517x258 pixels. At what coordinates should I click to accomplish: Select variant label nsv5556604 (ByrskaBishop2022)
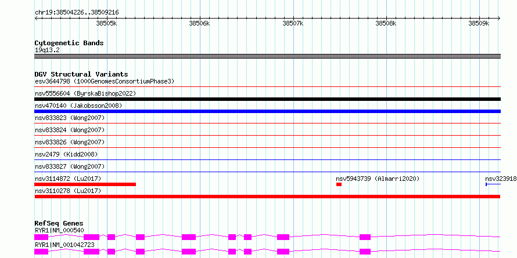pos(85,93)
